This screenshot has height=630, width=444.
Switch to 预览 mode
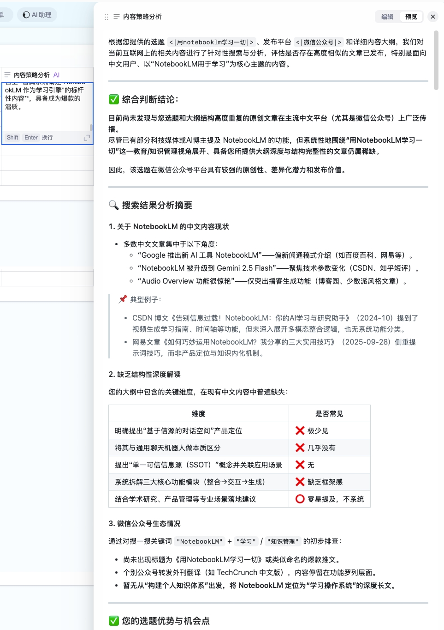(x=411, y=17)
